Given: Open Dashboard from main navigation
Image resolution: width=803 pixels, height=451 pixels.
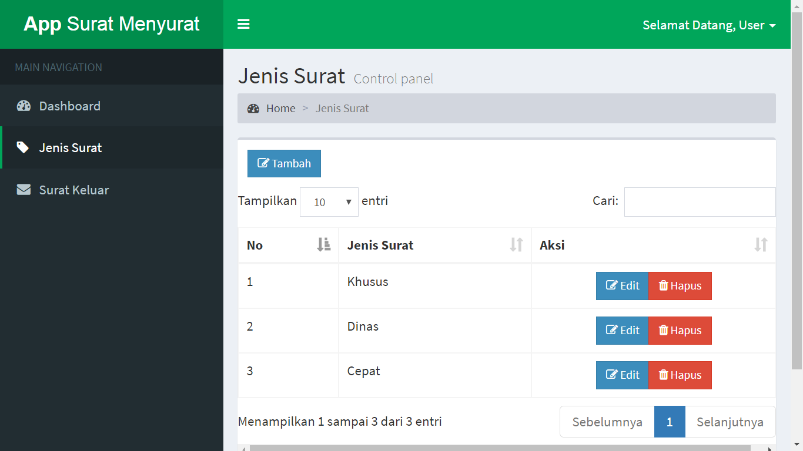Looking at the screenshot, I should pyautogui.click(x=69, y=106).
